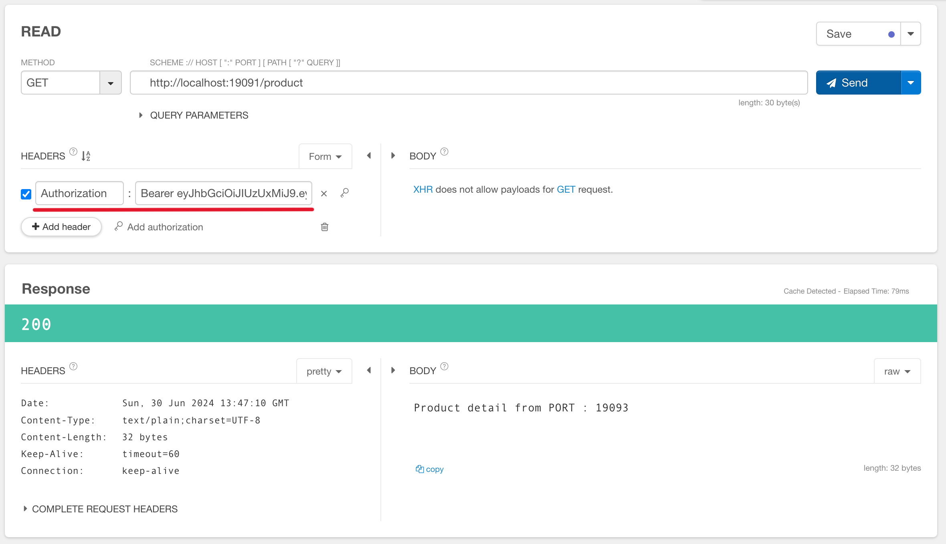This screenshot has width=946, height=544.
Task: Open the Save button dropdown arrow
Action: click(910, 34)
